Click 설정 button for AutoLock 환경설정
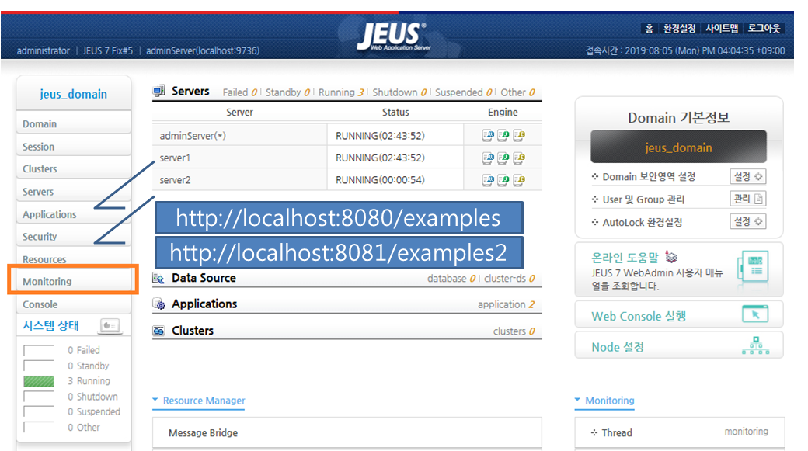The image size is (808, 451). [x=747, y=221]
